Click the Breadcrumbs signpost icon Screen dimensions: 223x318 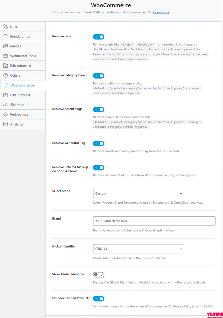pyautogui.click(x=6, y=36)
